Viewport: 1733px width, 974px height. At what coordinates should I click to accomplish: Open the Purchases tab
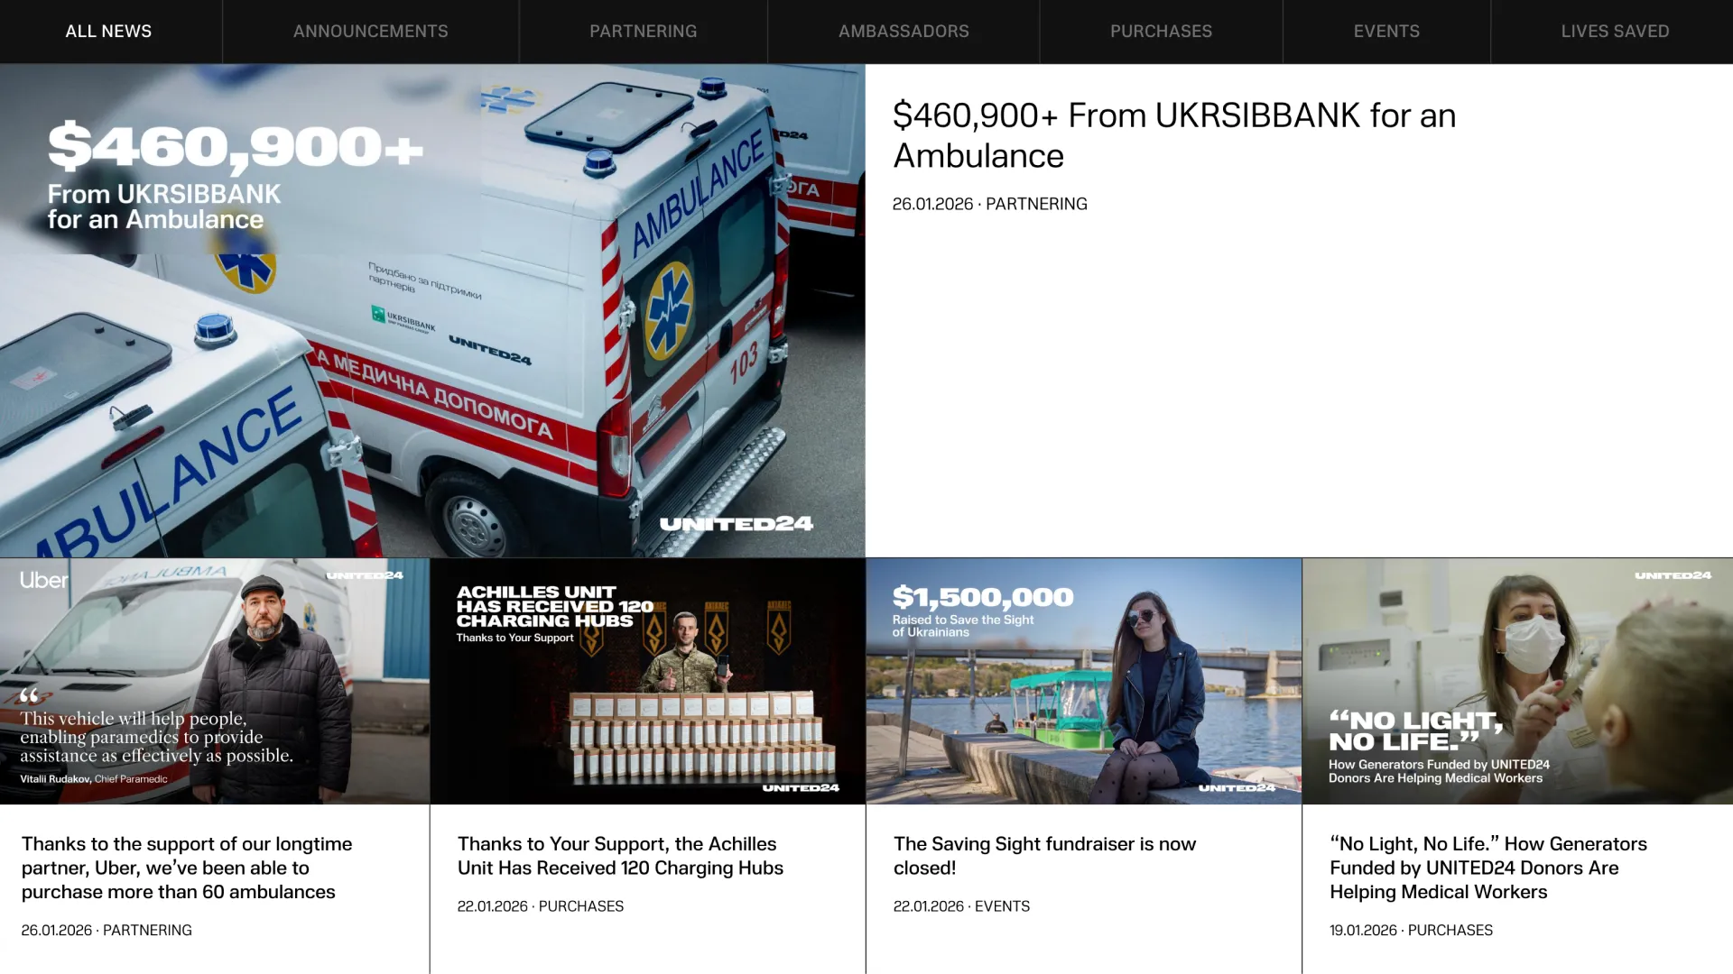(x=1161, y=32)
